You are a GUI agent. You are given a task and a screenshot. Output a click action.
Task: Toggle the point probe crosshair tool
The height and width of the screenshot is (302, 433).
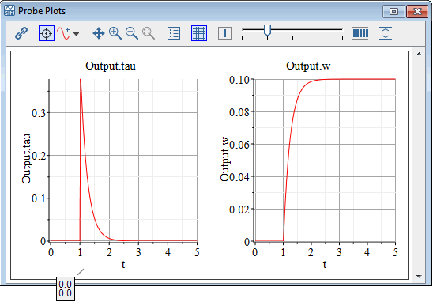click(47, 33)
